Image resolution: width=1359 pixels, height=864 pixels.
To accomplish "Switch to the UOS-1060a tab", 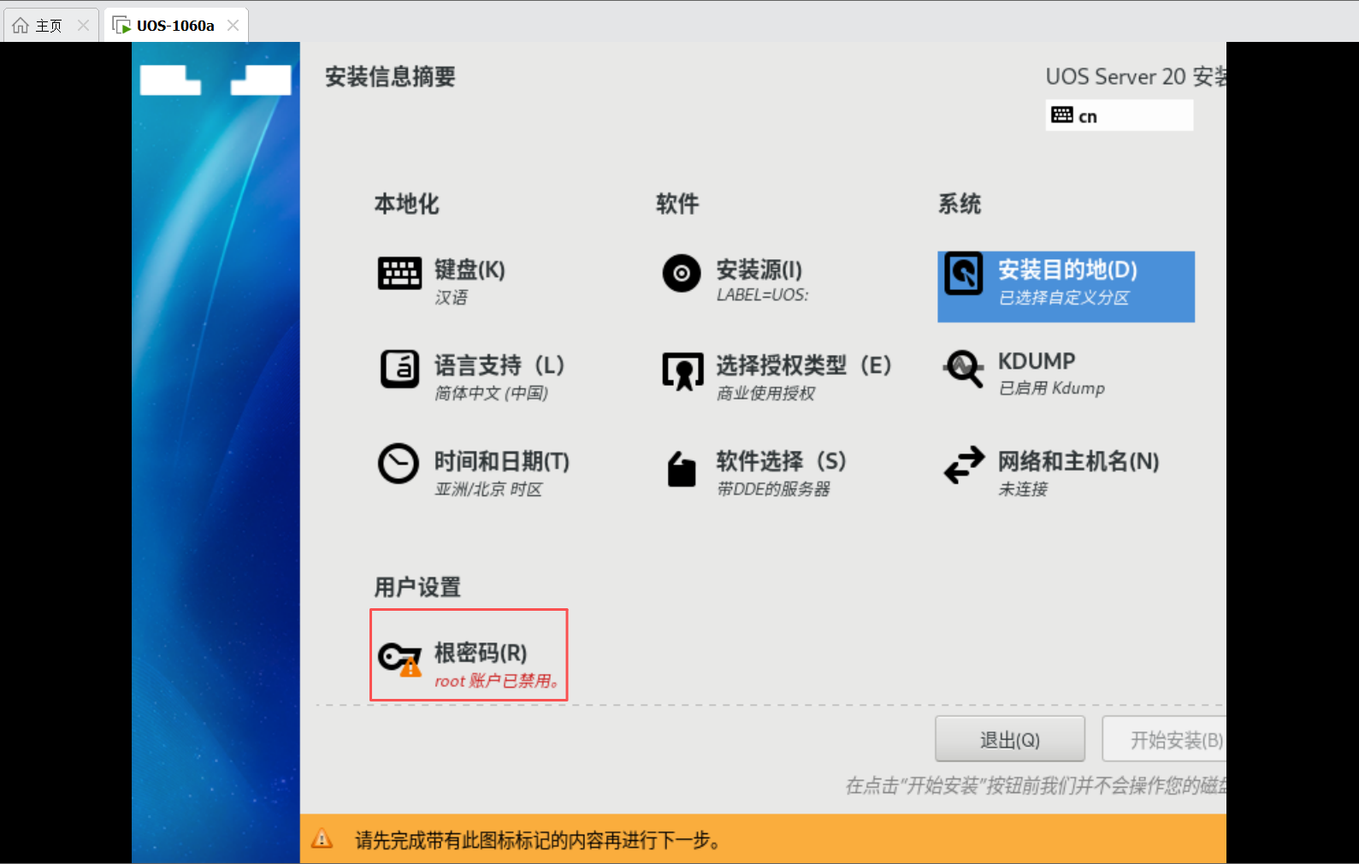I will 176,26.
